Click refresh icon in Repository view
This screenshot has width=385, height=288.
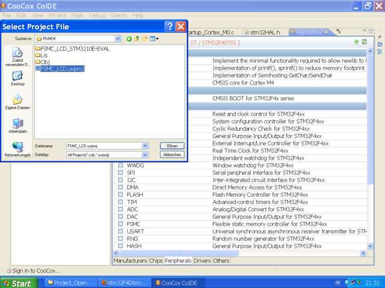click(364, 42)
